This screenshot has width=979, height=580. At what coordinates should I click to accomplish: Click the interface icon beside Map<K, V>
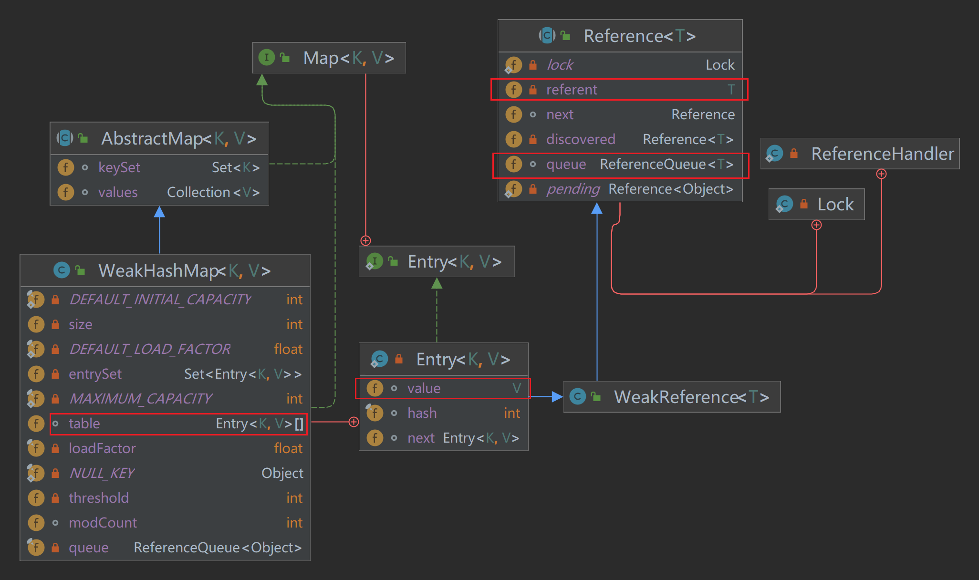[266, 58]
